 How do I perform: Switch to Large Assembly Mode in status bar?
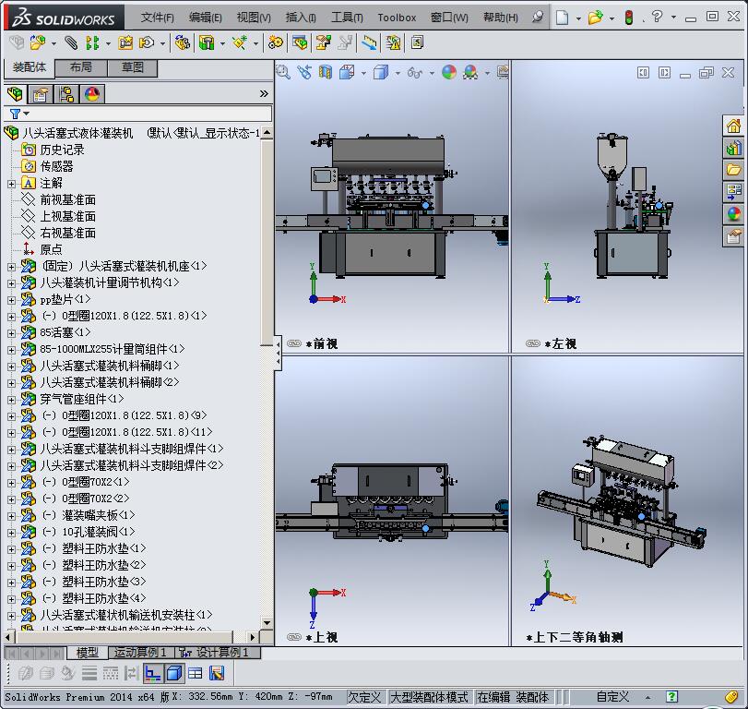click(x=431, y=697)
